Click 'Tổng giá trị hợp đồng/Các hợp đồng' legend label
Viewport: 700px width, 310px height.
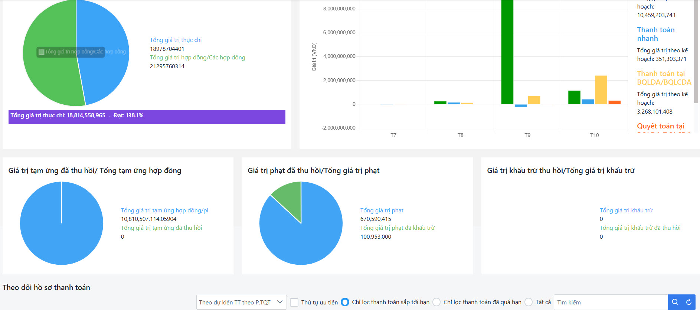[197, 58]
